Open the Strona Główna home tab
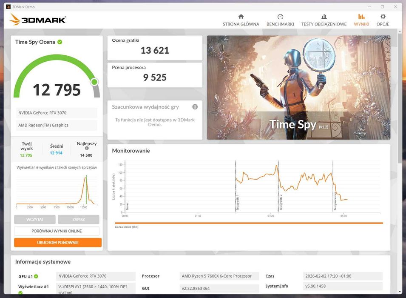This screenshot has height=298, width=406. pyautogui.click(x=241, y=20)
